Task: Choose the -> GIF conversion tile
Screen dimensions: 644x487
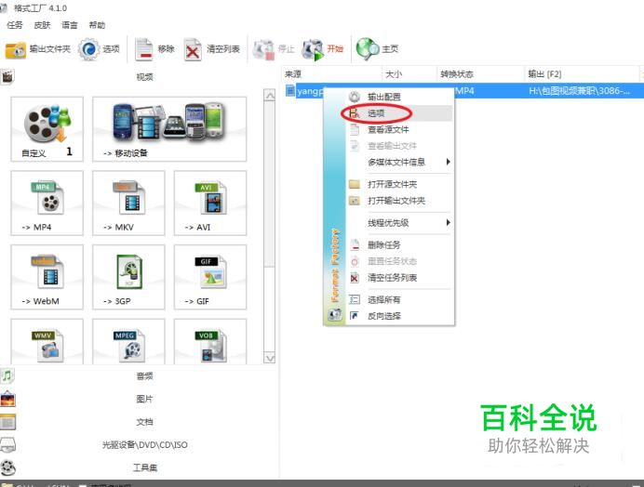Action: click(x=210, y=277)
